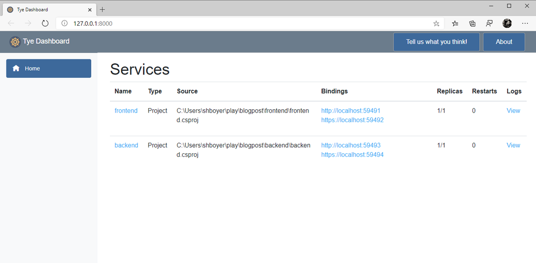This screenshot has width=536, height=263.
Task: Click the 0 restarts in backend row
Action: pos(474,145)
